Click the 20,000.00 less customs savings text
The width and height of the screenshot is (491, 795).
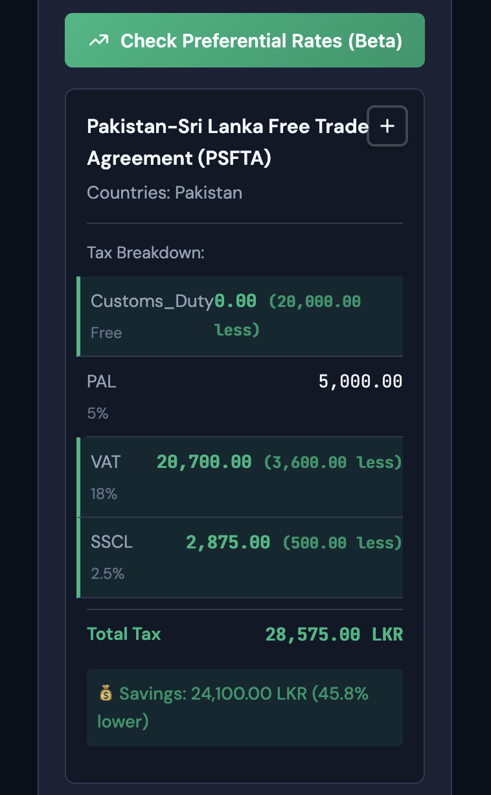point(288,315)
